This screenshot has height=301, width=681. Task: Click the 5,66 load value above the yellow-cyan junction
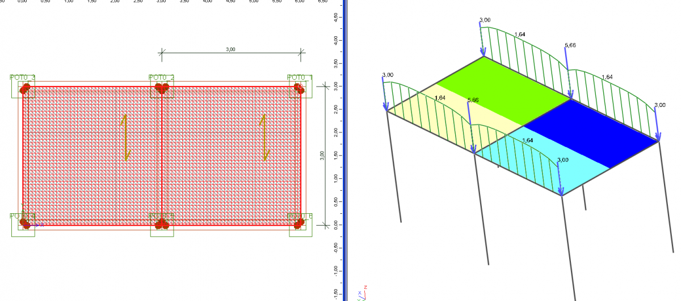473,101
